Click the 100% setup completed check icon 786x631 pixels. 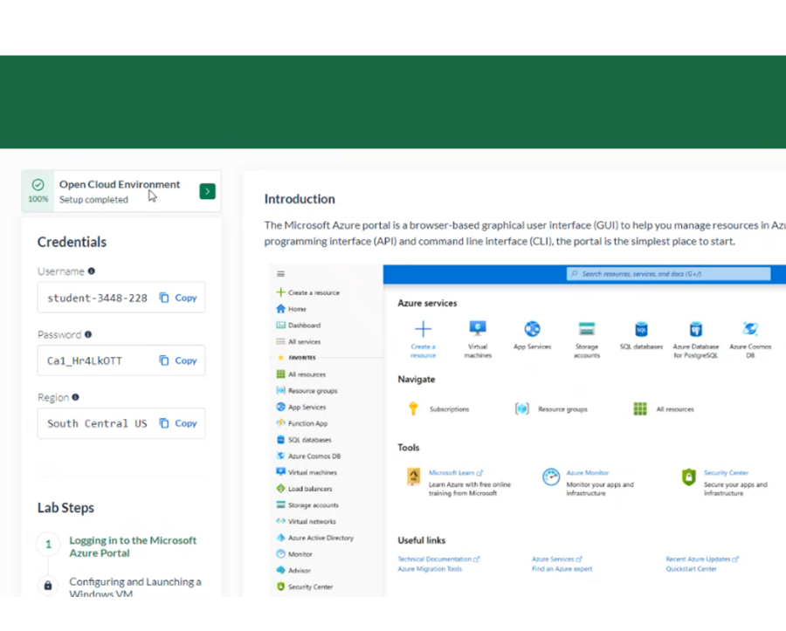[x=38, y=186]
